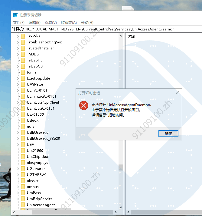This screenshot has height=216, width=202.
Task: Click tree pane scroll down arrow
Action: [x=121, y=207]
